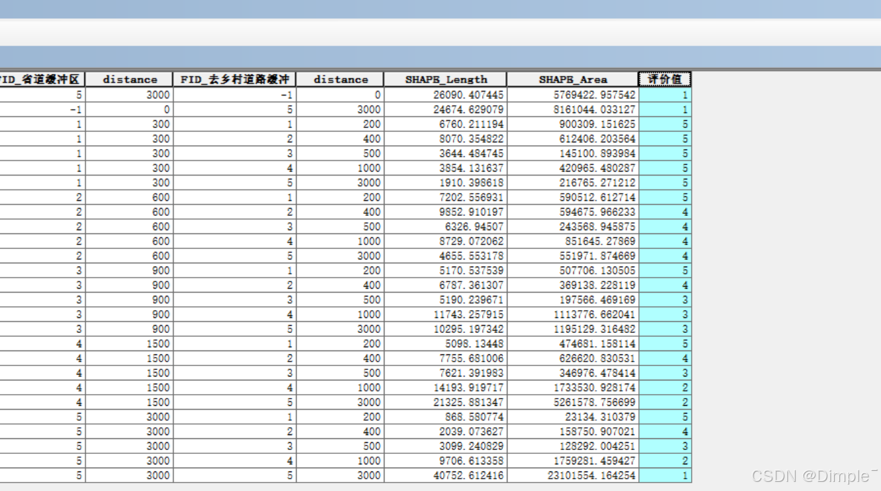881x491 pixels.
Task: Click the SHAPE_Length cell 10295.197342
Action: coord(446,328)
